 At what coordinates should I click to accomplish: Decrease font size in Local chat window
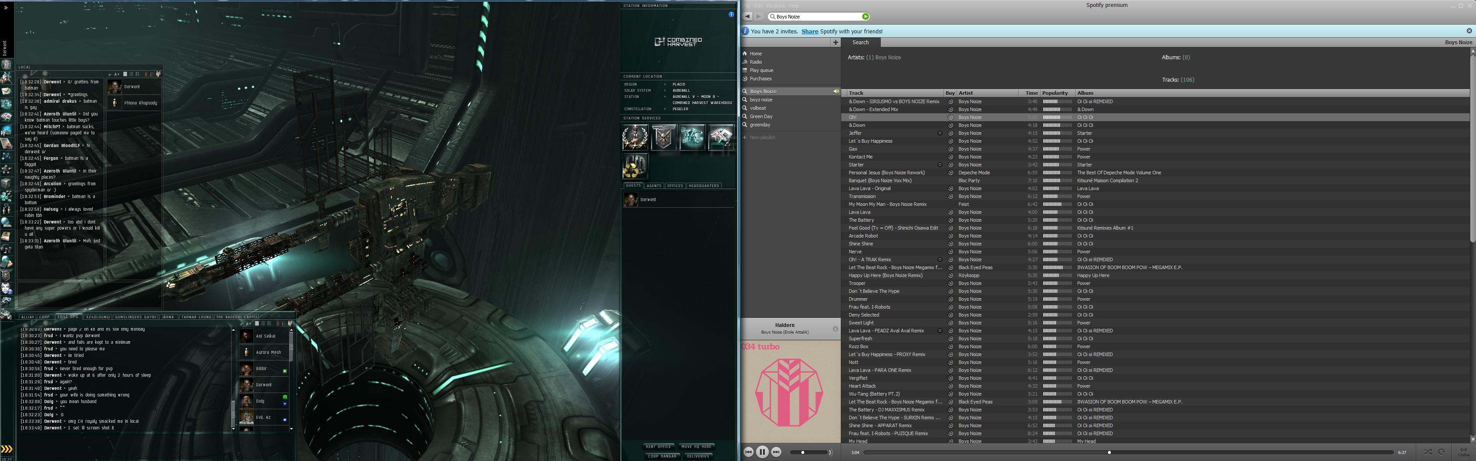110,75
